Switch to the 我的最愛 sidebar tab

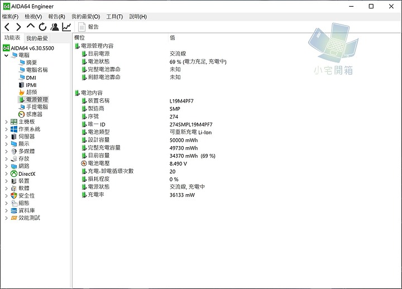pyautogui.click(x=37, y=38)
